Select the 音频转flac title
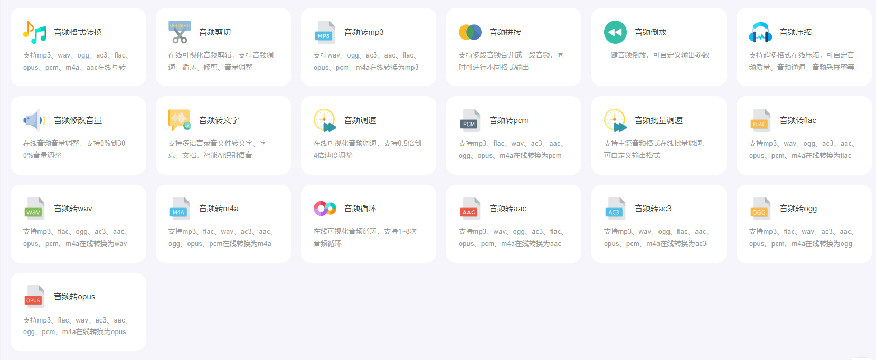This screenshot has width=876, height=360. tap(798, 120)
